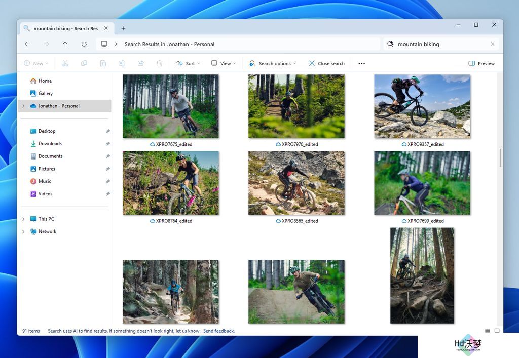Screen dimensions: 519x358
Task: Unpin Pictures from quick access
Action: point(108,169)
